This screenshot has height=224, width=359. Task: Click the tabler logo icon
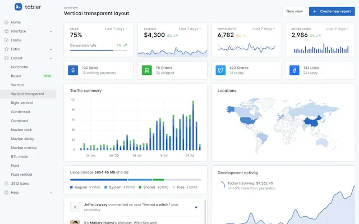(x=18, y=7)
